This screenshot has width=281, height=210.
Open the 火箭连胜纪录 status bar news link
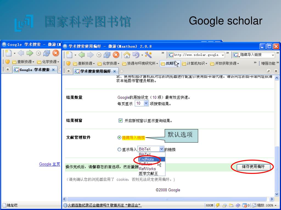coord(105,205)
